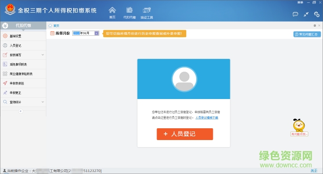Viewport: 323px width, 174px height.
Task: Click the 常见问题汇总 button
Action: pyautogui.click(x=307, y=34)
